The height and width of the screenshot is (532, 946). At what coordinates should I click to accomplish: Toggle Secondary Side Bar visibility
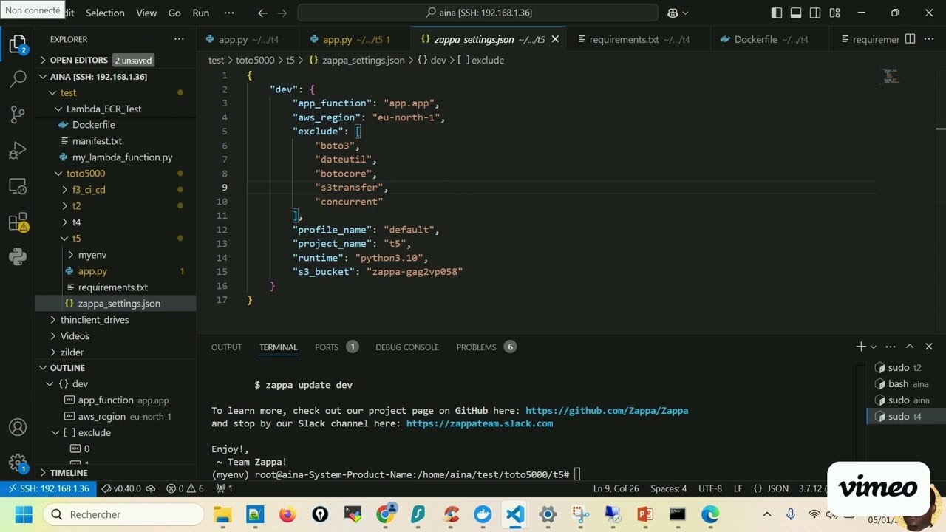tap(815, 13)
